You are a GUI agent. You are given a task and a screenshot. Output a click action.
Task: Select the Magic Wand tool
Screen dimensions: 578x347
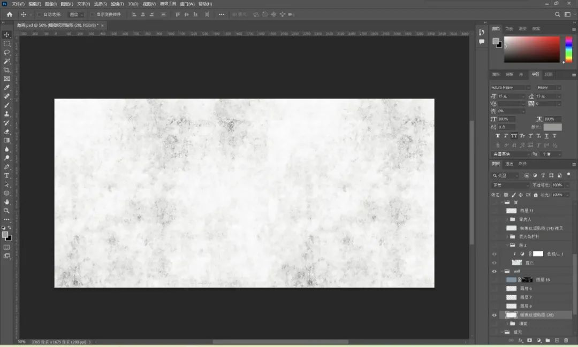(x=6, y=61)
